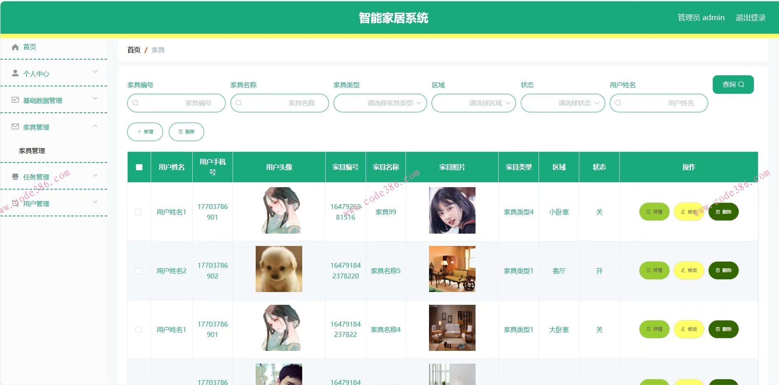Image resolution: width=779 pixels, height=385 pixels.
Task: Check the row checkbox for 用户姓名2
Action: click(139, 271)
